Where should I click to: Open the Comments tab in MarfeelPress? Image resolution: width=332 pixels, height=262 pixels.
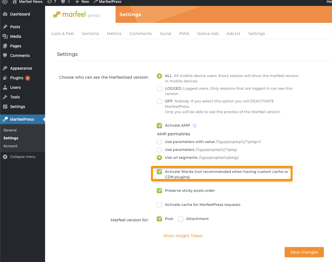(141, 34)
